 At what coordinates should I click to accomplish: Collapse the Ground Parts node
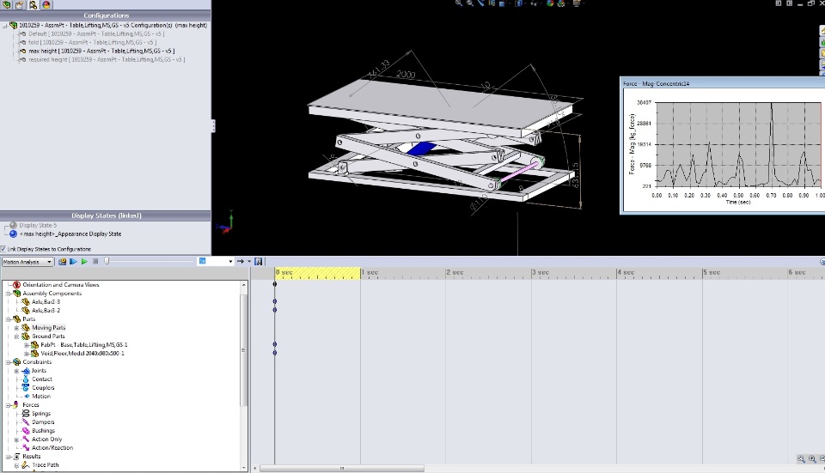pos(16,337)
